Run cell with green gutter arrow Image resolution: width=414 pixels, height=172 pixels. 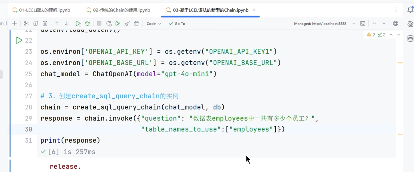19,40
